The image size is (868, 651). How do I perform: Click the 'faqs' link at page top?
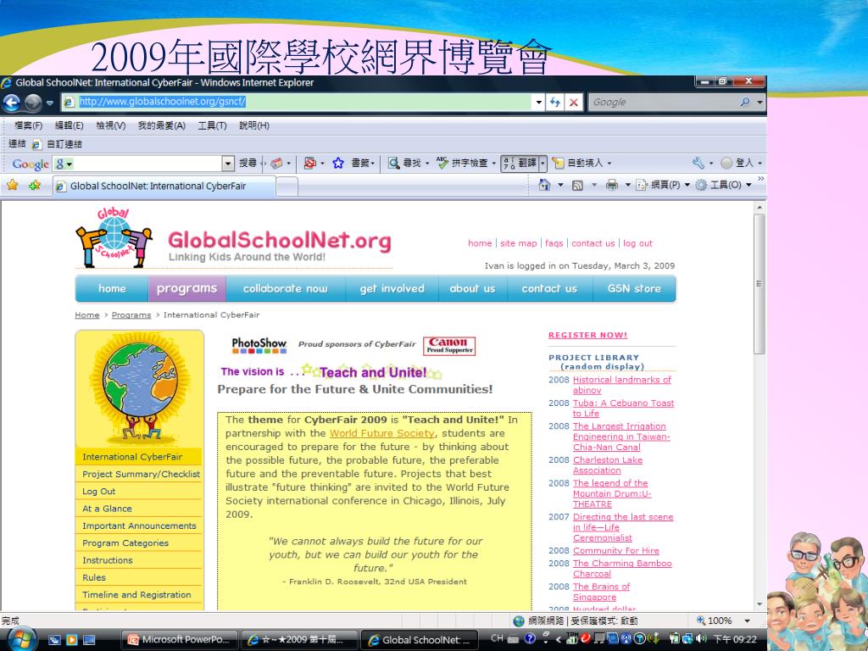pos(554,243)
